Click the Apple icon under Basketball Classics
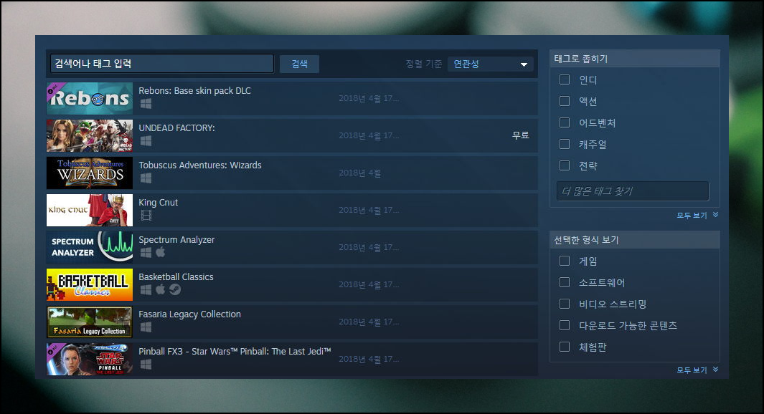Viewport: 764px width, 414px height. (160, 289)
